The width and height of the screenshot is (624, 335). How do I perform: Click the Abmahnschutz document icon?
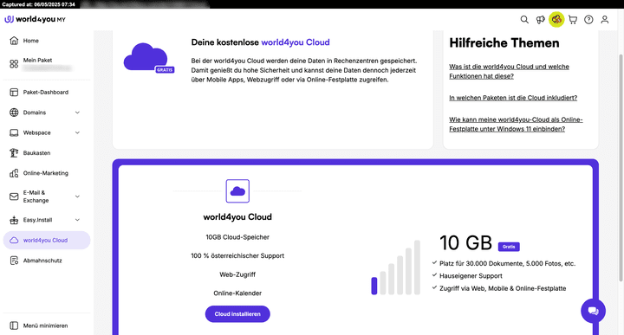14,261
